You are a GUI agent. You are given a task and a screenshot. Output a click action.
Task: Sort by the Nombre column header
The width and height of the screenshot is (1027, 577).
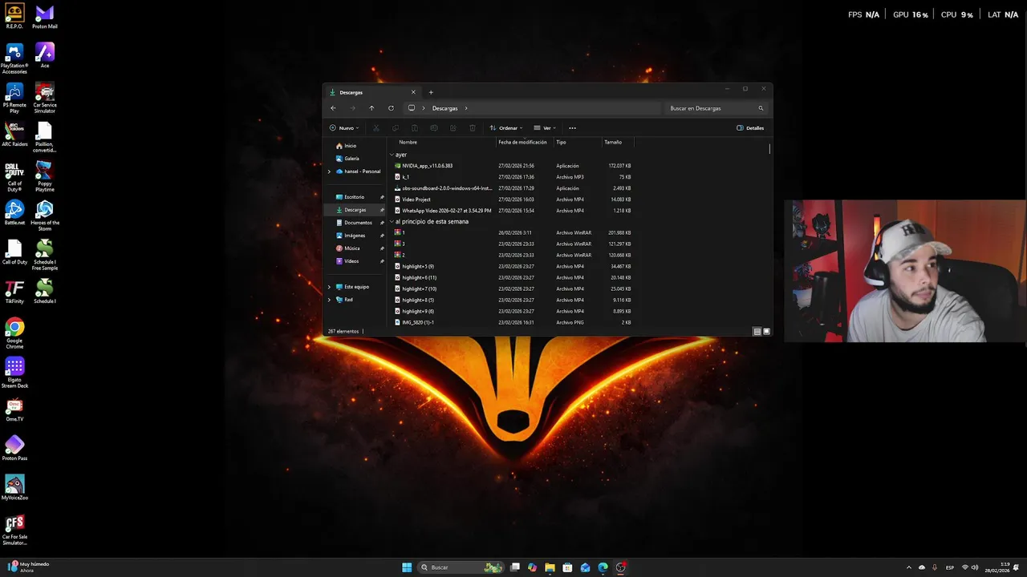[x=408, y=142]
